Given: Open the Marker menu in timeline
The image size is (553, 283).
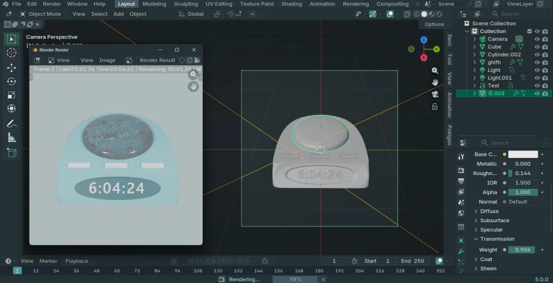Looking at the screenshot, I should (x=48, y=261).
